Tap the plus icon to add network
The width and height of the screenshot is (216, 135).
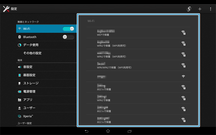point(199,9)
